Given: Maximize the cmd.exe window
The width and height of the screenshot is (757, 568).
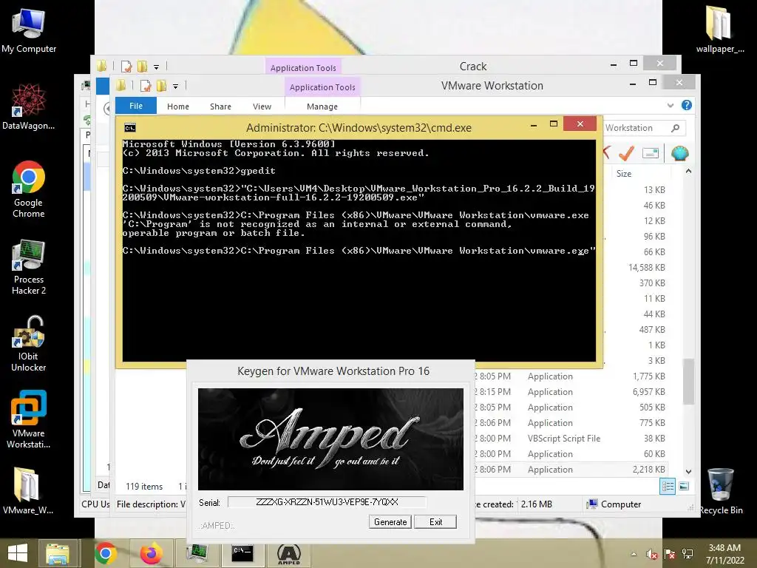Looking at the screenshot, I should pyautogui.click(x=554, y=124).
